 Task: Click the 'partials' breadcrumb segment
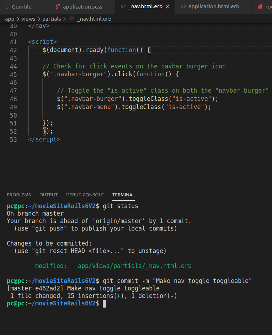52,19
